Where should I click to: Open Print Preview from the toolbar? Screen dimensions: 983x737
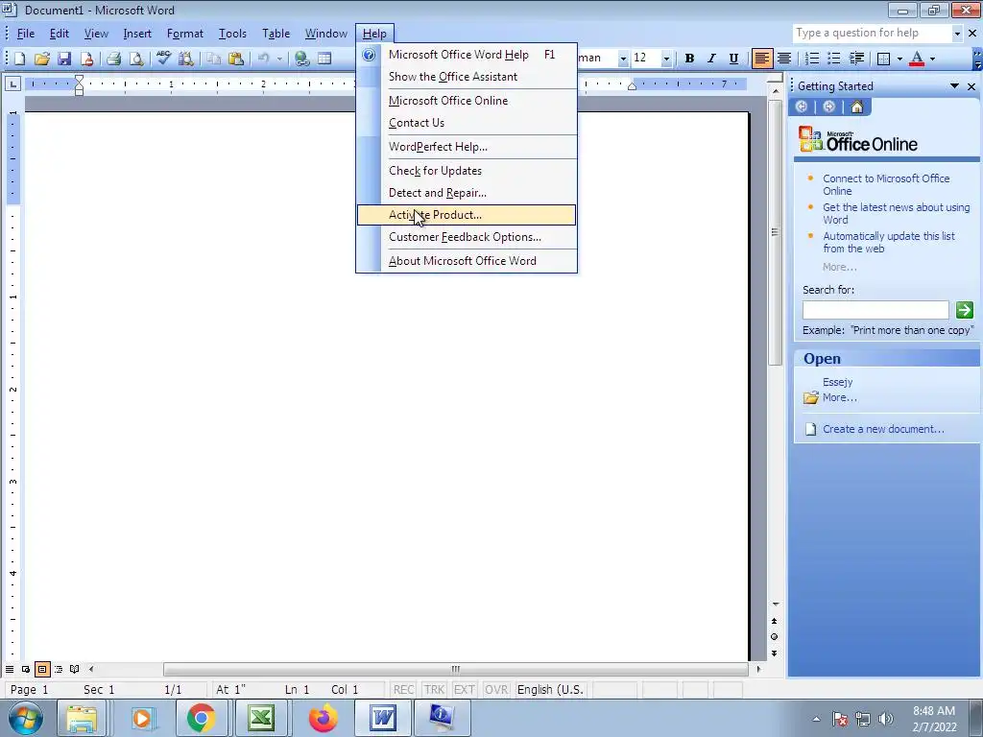[136, 59]
